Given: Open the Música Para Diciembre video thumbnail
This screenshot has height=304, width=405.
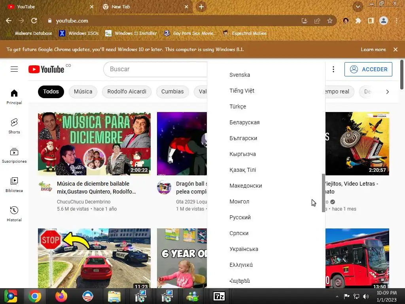Looking at the screenshot, I should click(x=94, y=144).
